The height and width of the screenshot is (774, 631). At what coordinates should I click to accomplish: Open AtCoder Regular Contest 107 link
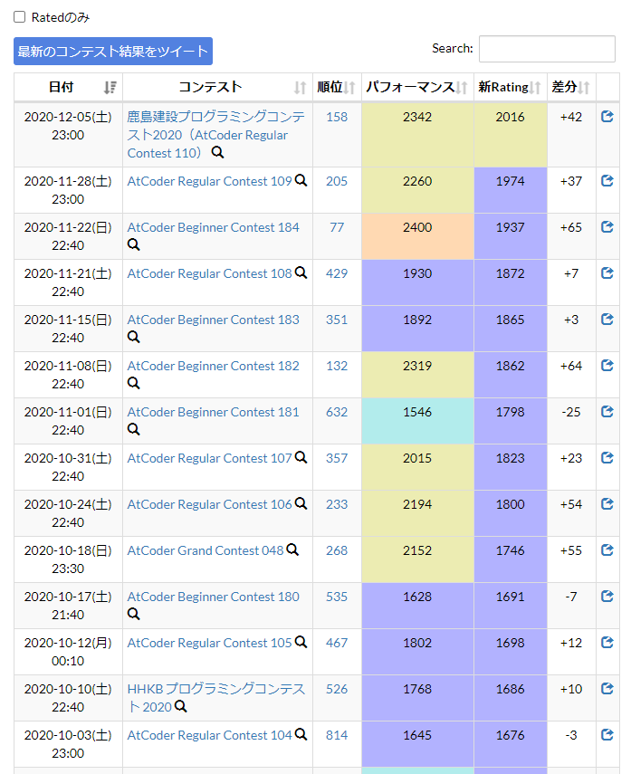209,458
